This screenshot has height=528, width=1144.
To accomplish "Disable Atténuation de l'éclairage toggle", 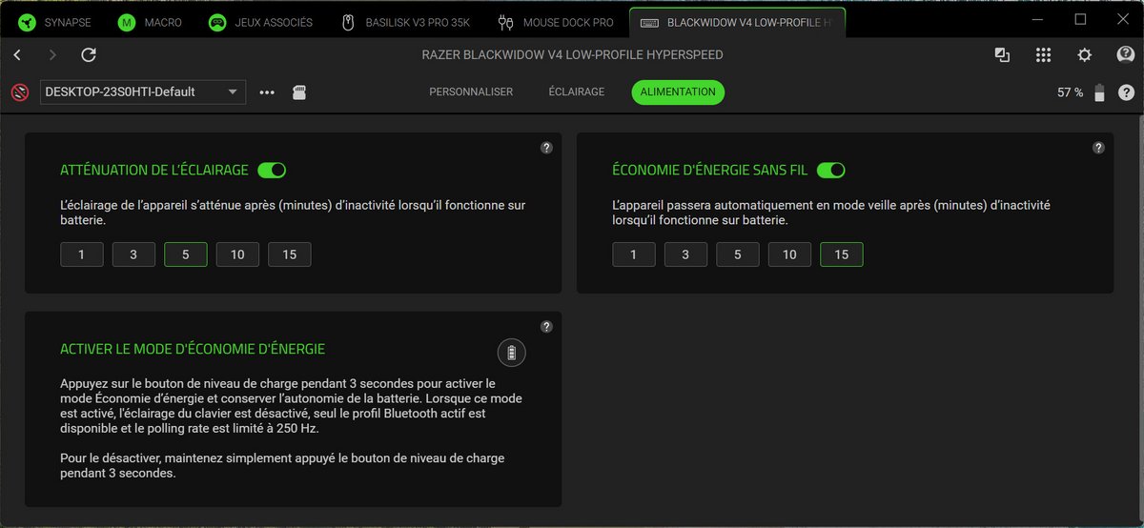I will click(272, 171).
